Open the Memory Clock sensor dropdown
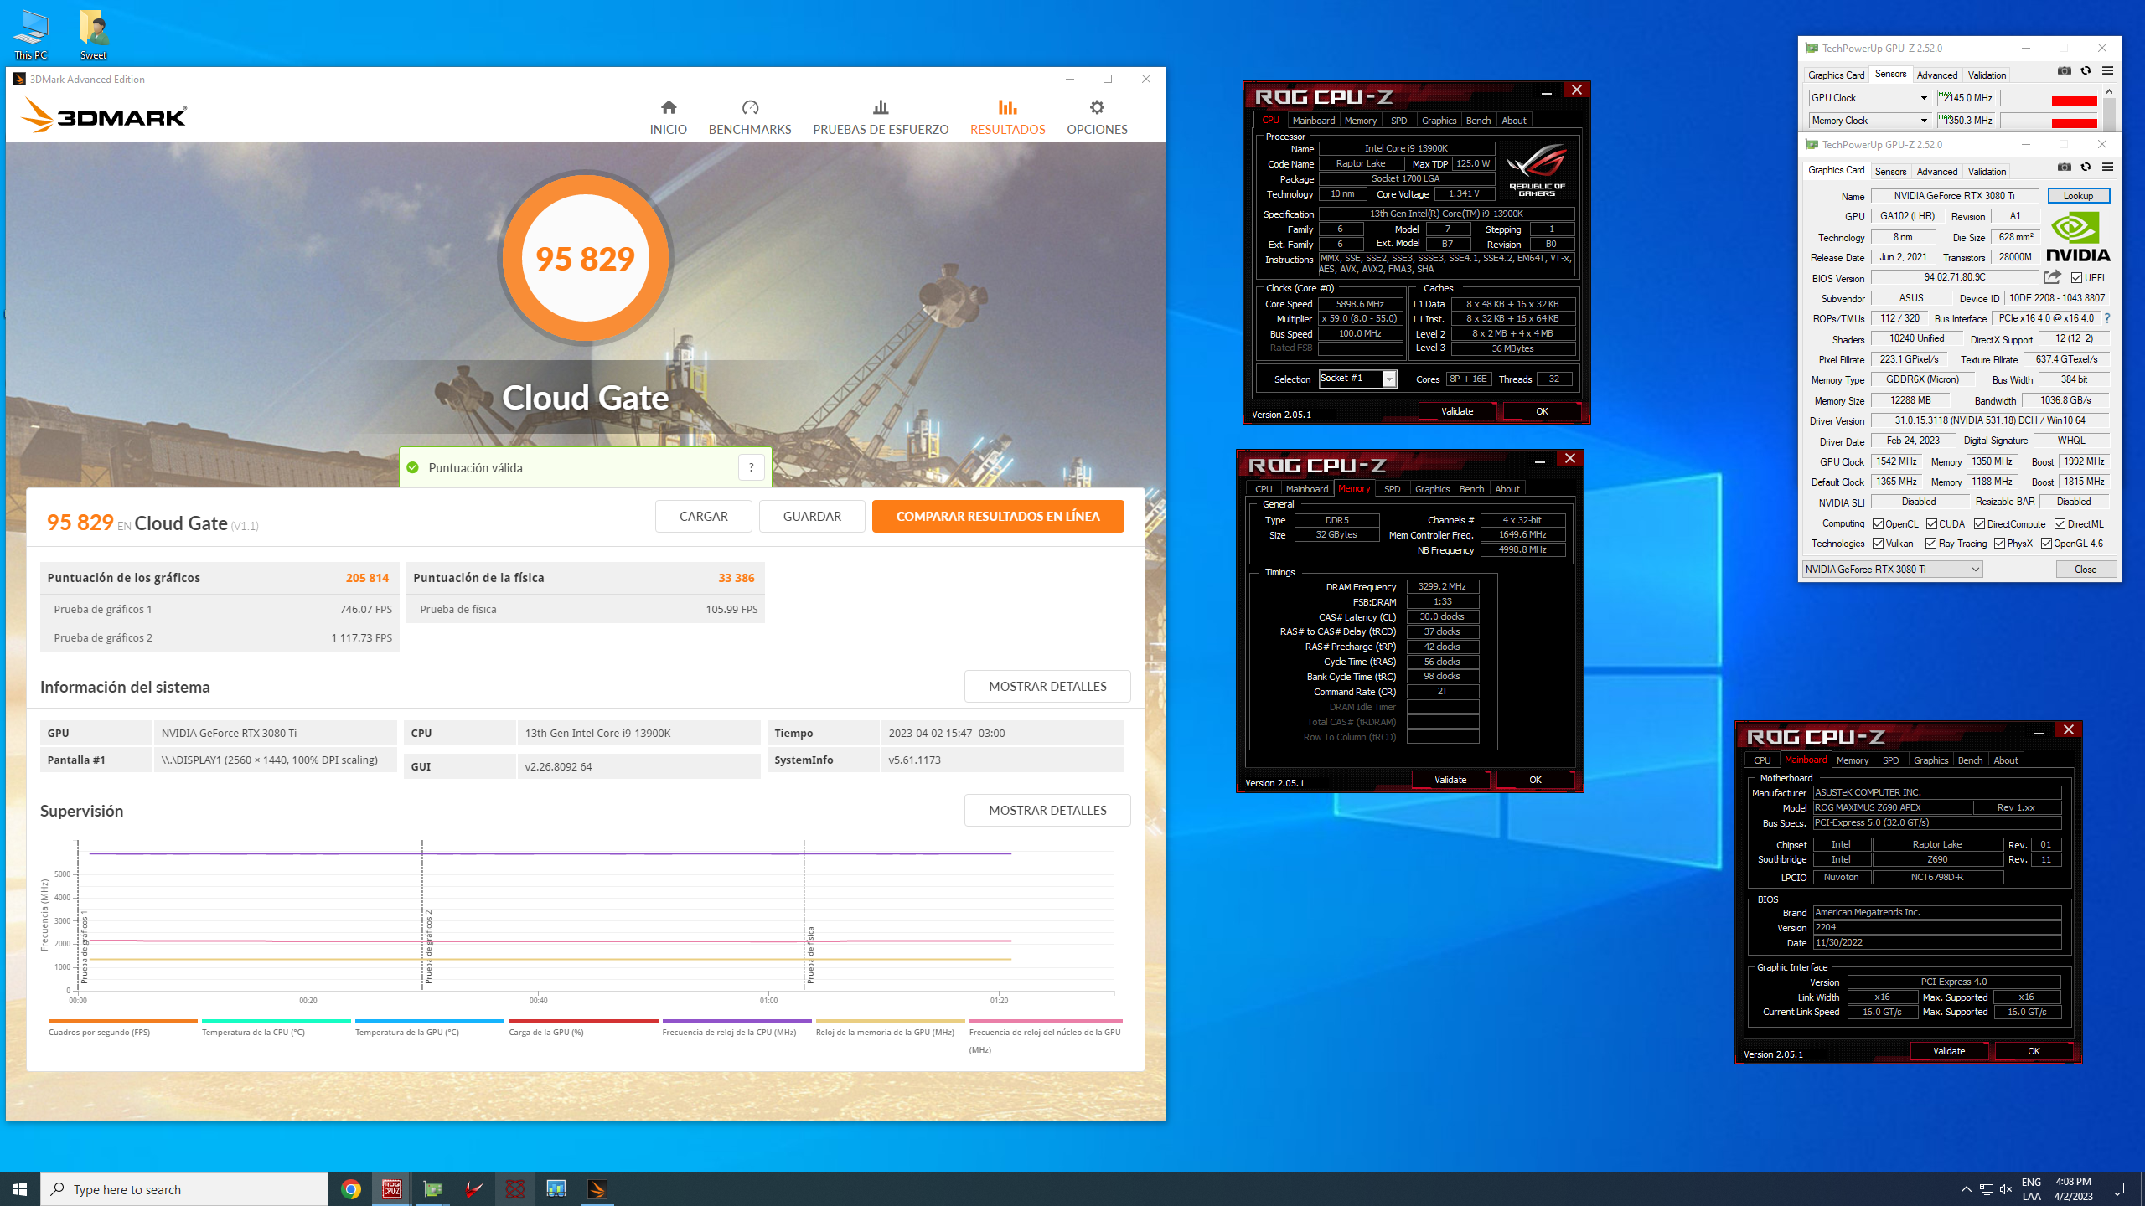 [1870, 121]
